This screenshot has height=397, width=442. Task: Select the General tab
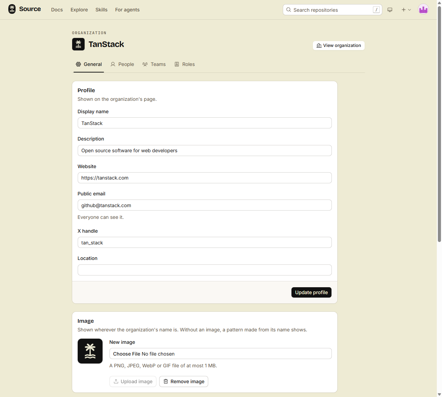(89, 64)
